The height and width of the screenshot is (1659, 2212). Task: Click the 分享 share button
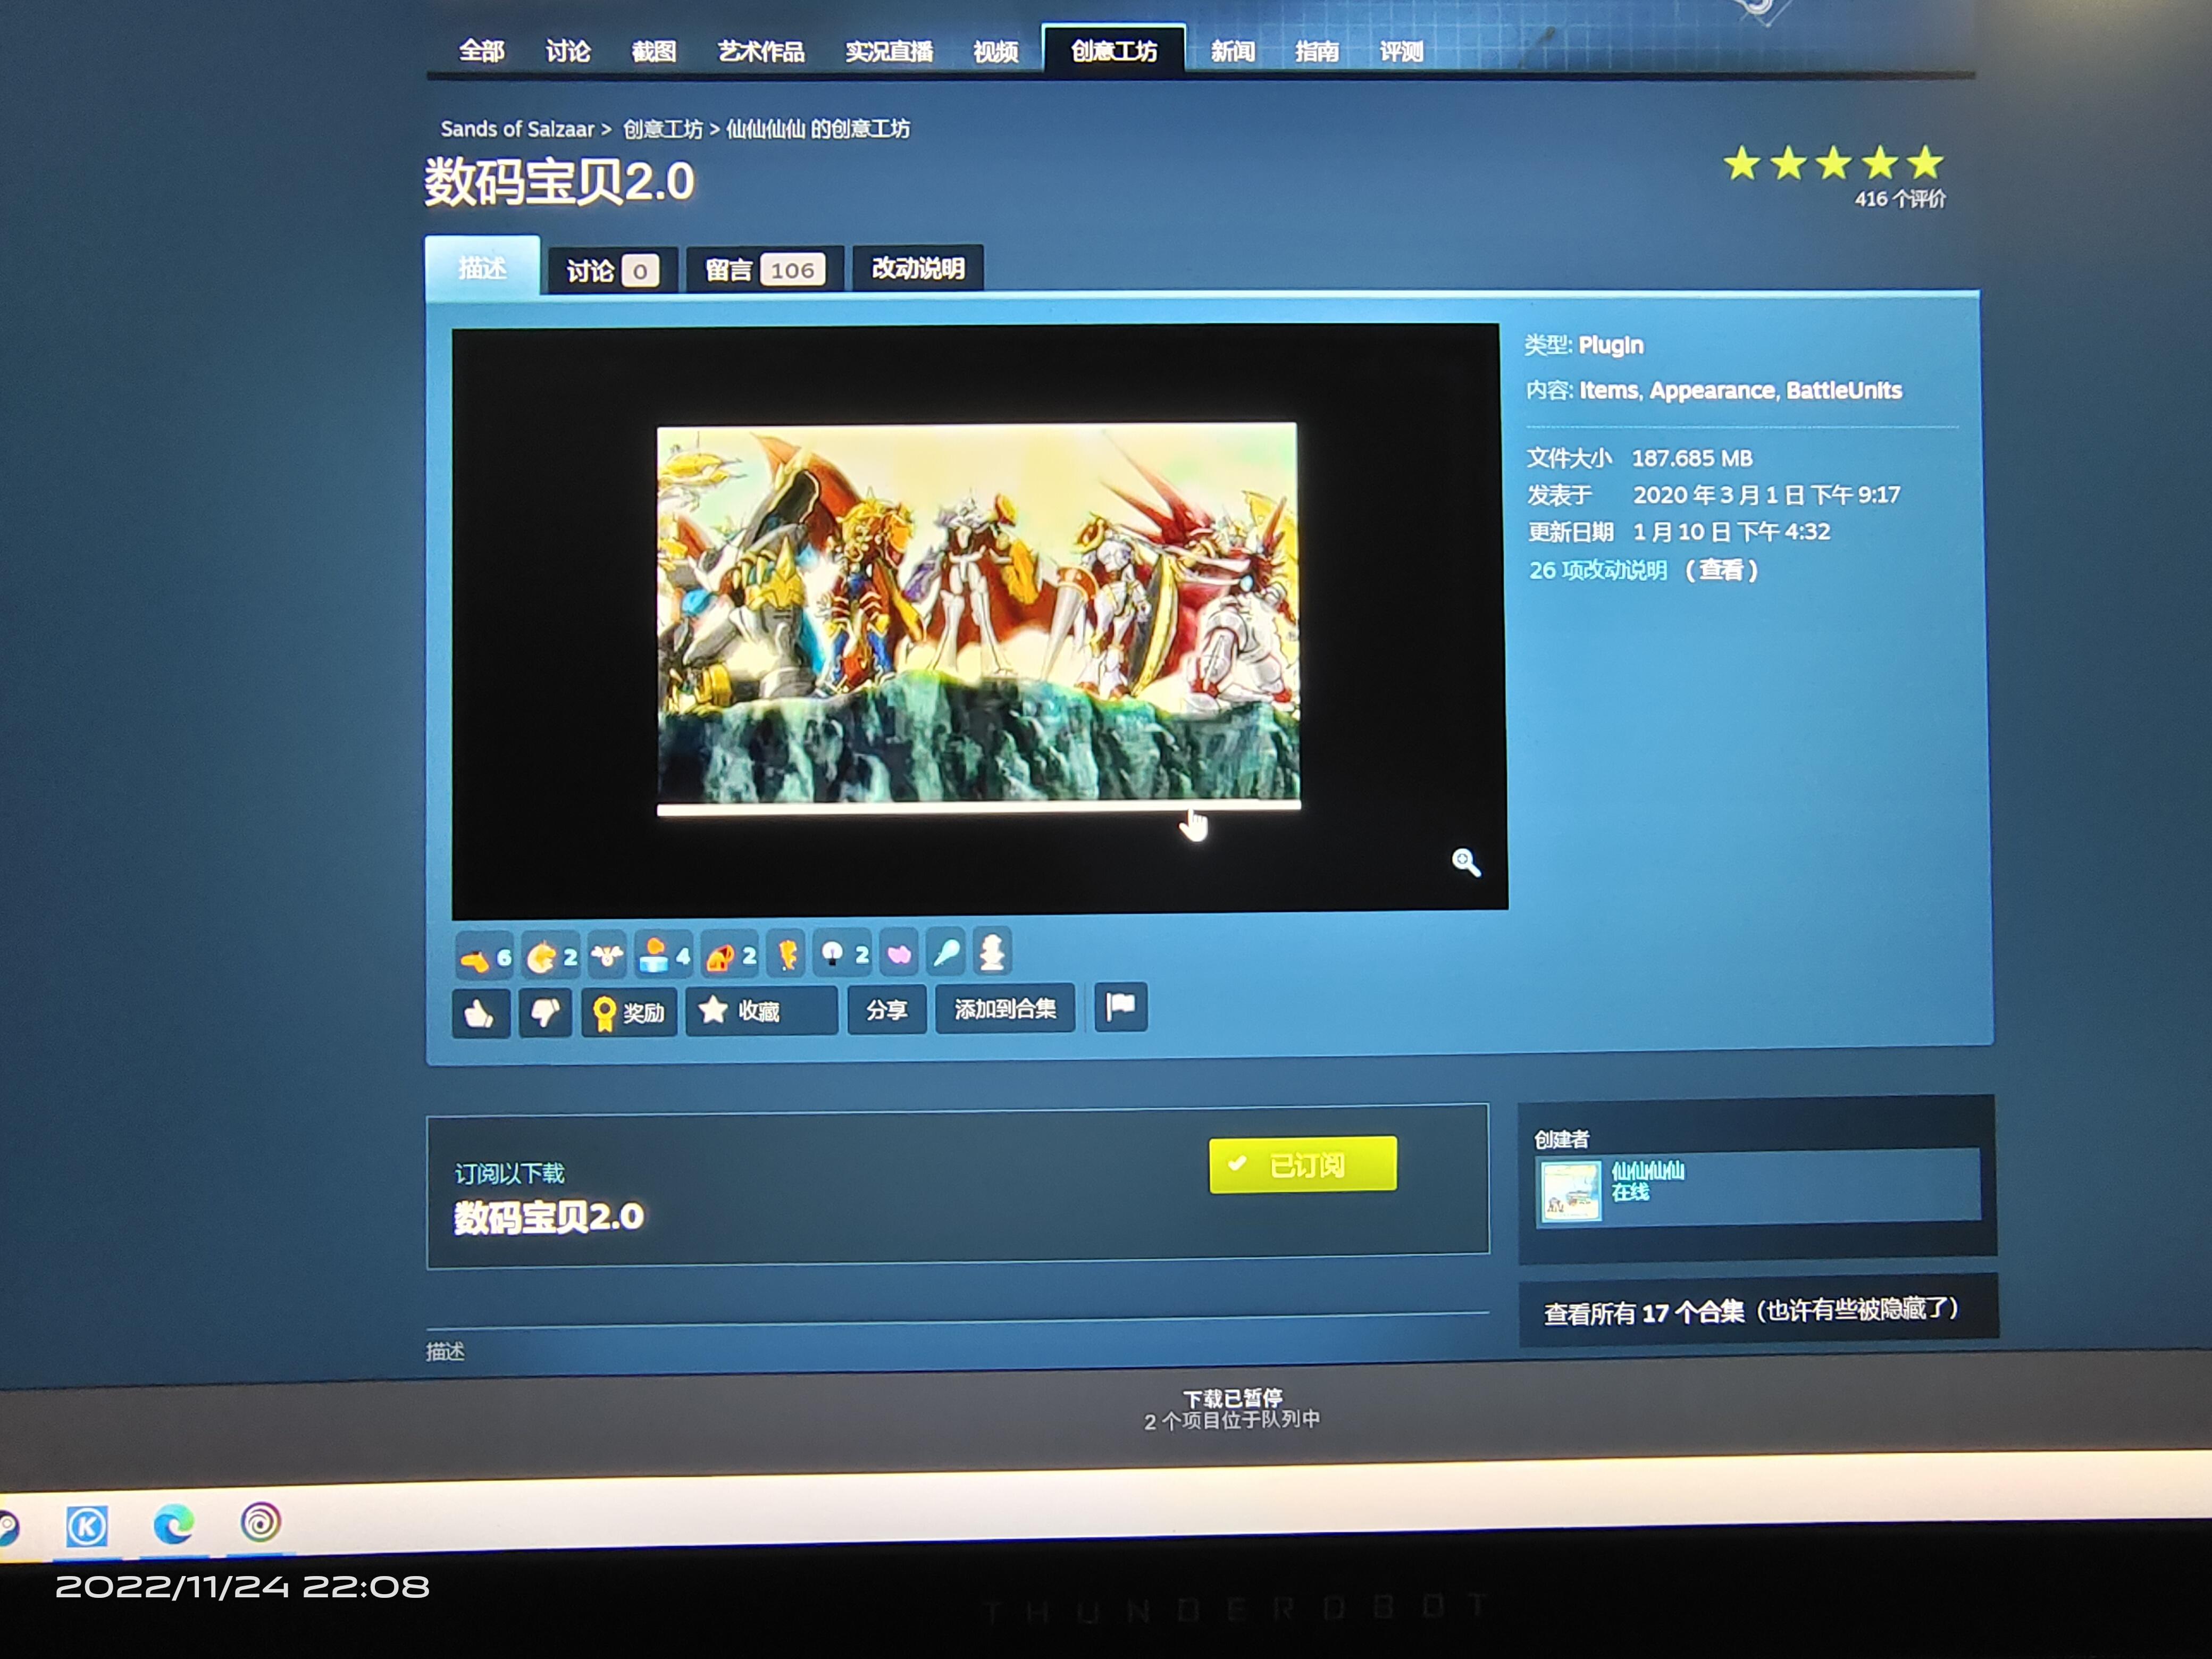[886, 1009]
